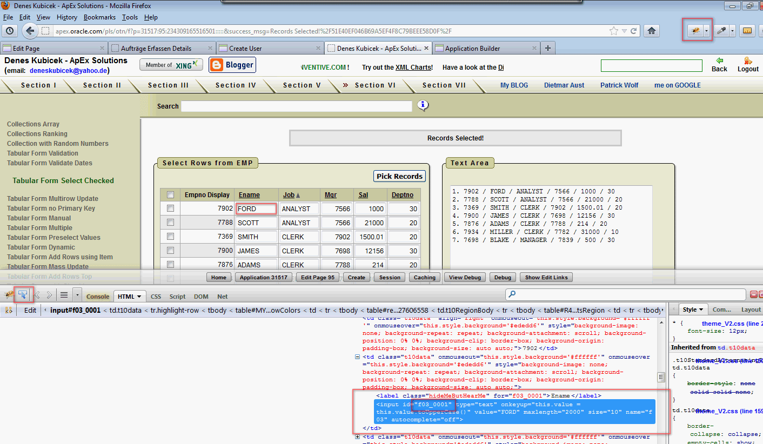Screen dimensions: 763x444
Task: Open the Firebug HTML tab dropdown
Action: click(139, 297)
